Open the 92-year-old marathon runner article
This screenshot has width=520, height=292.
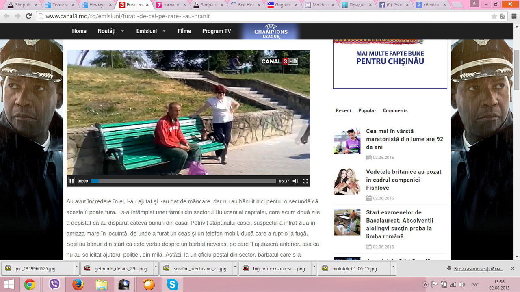click(405, 139)
